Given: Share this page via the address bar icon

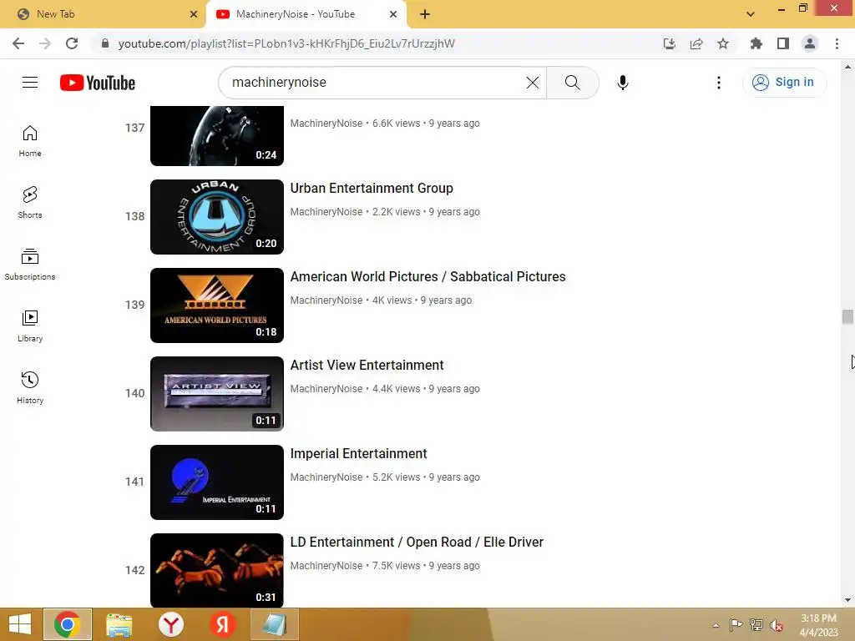Looking at the screenshot, I should [x=696, y=43].
